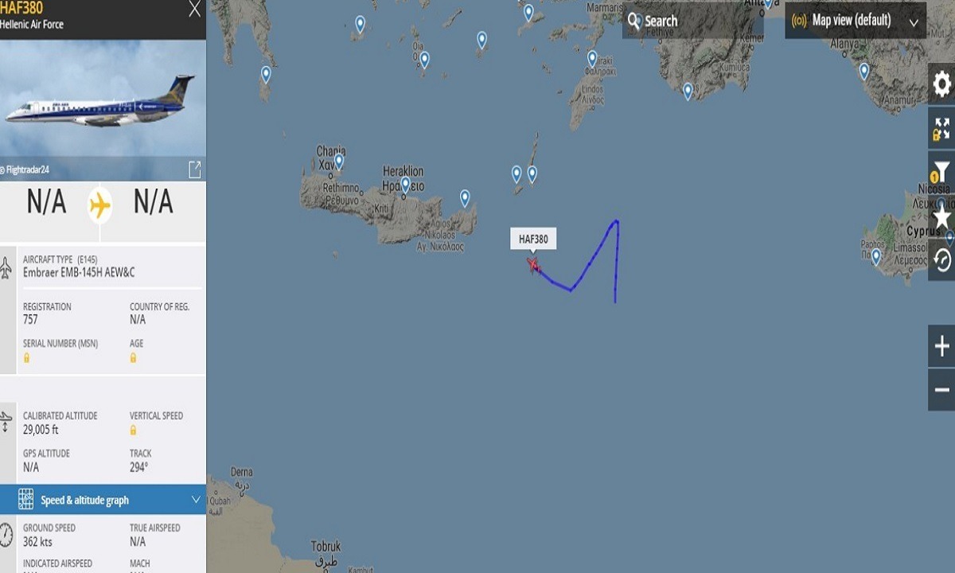Open the map settings gear
955x573 pixels.
coord(941,84)
